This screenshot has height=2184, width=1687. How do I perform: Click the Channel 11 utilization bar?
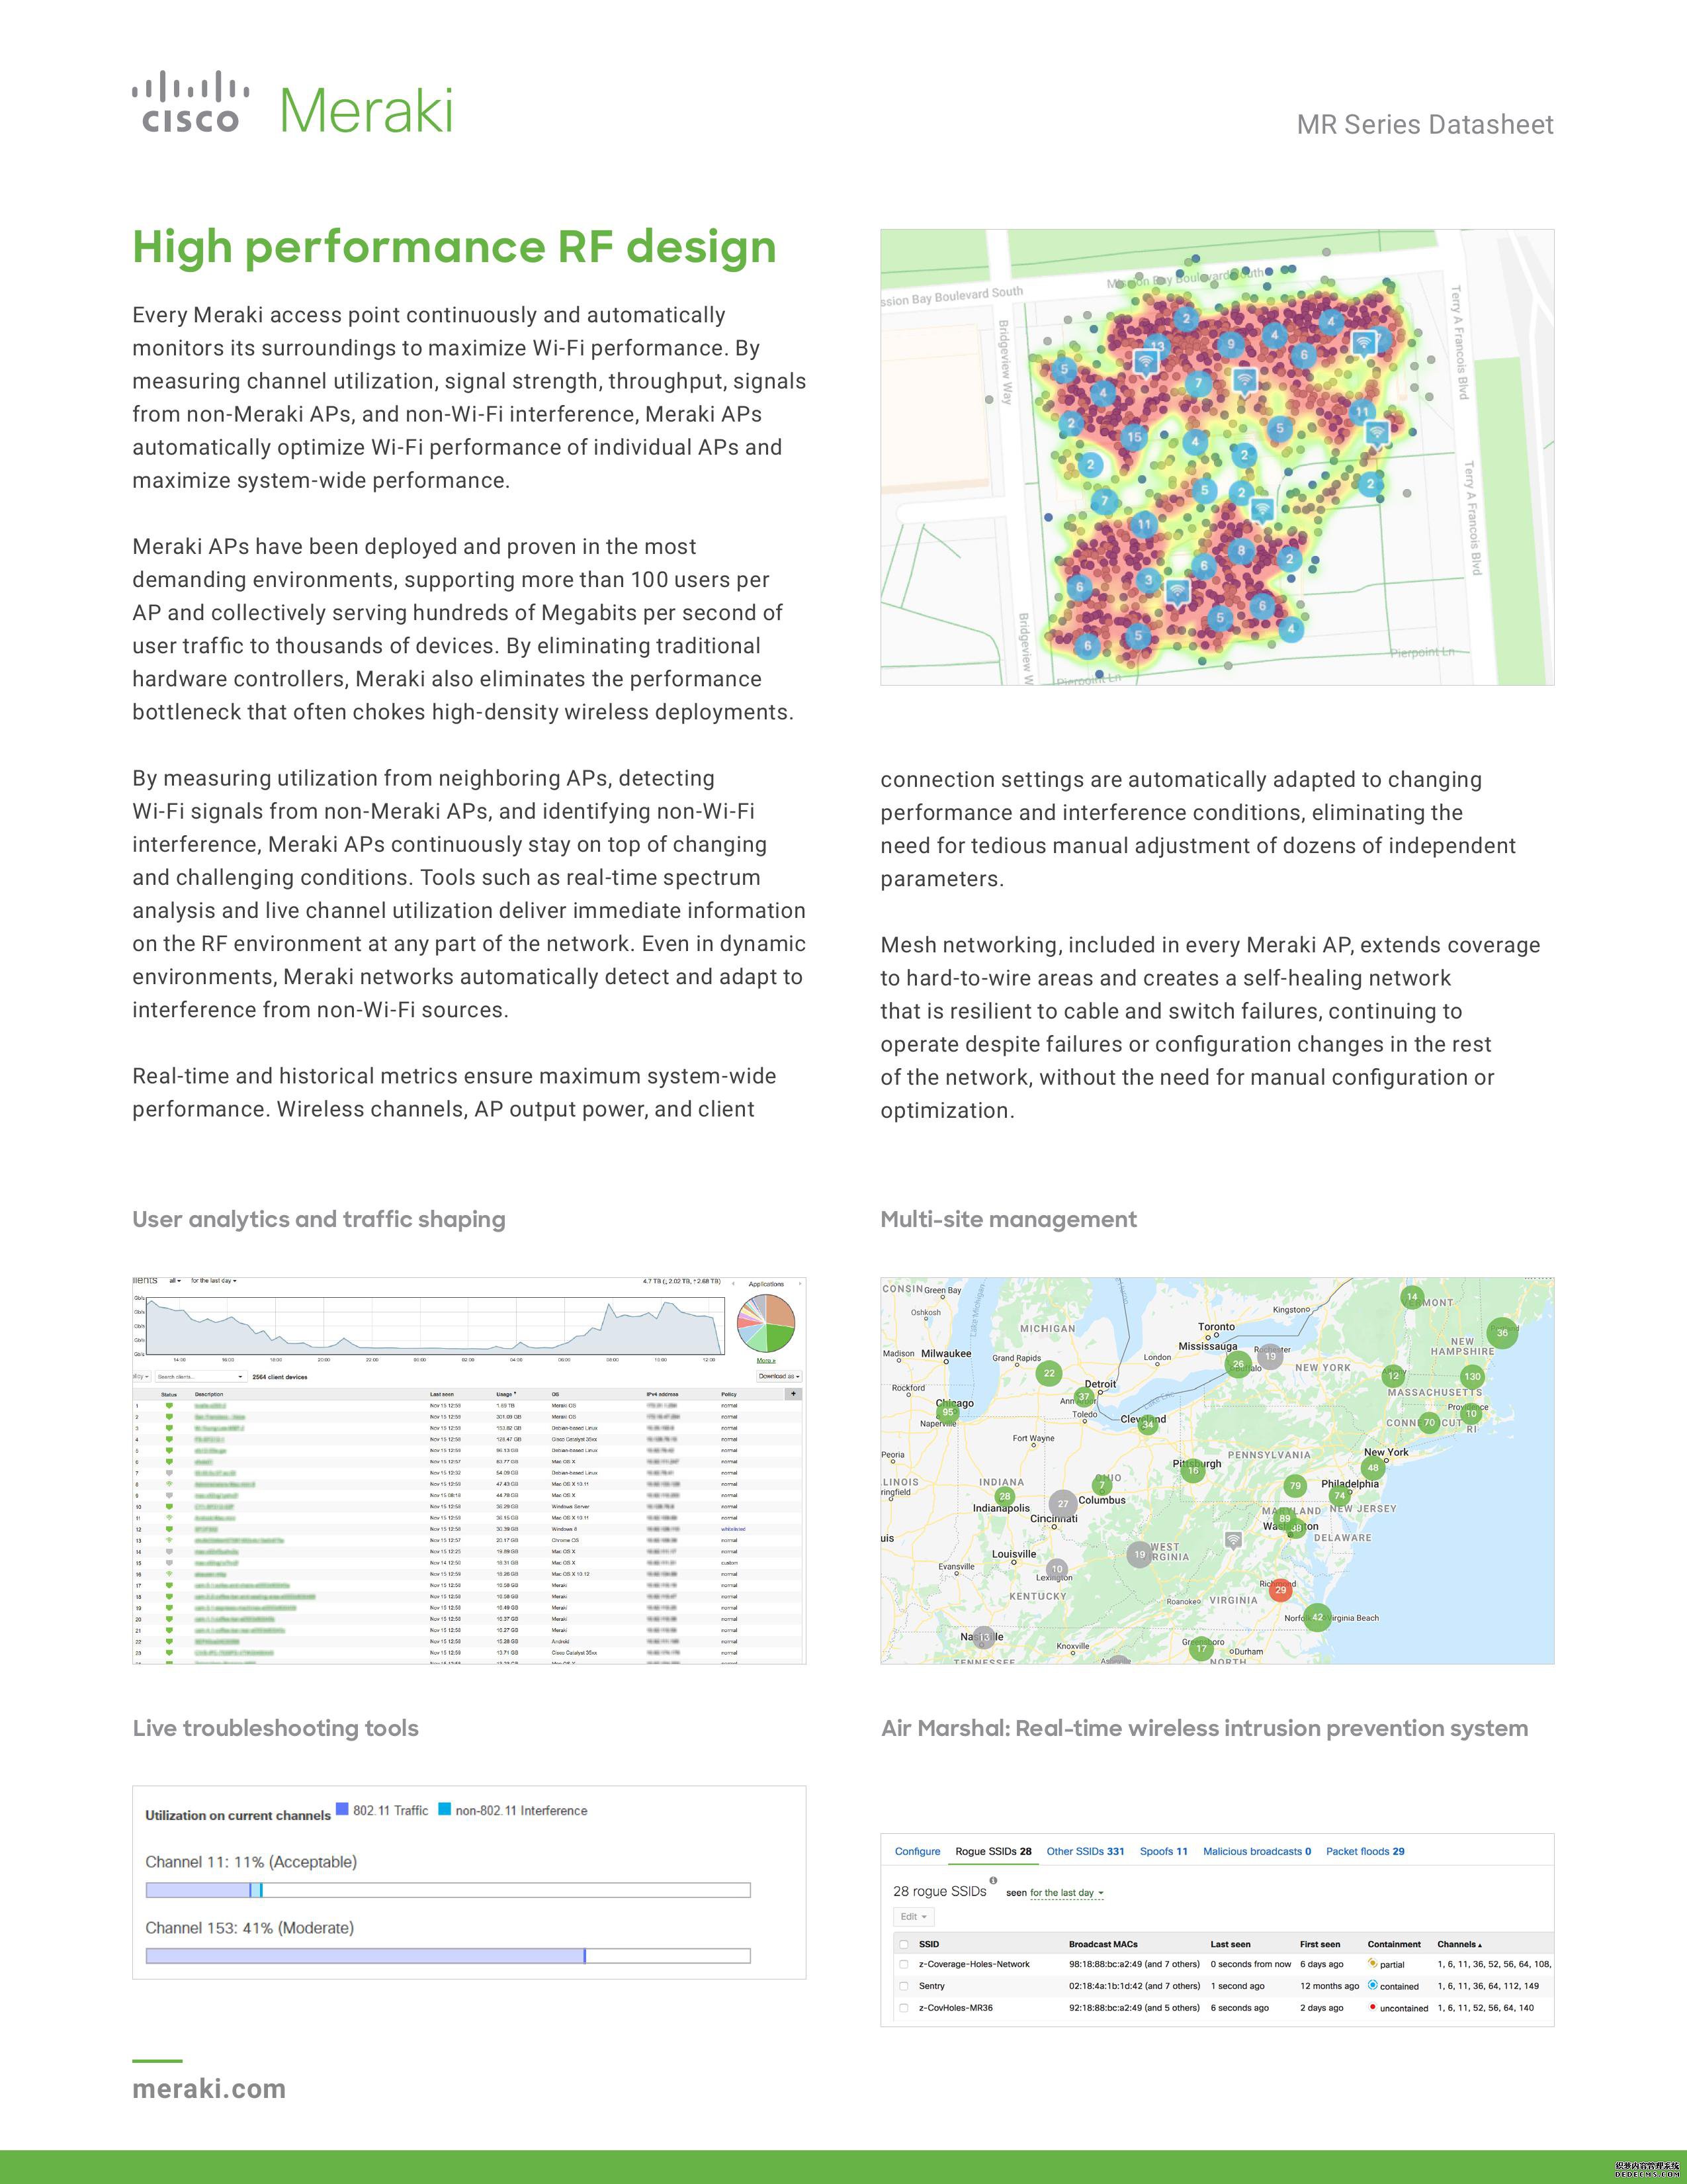click(x=448, y=1890)
